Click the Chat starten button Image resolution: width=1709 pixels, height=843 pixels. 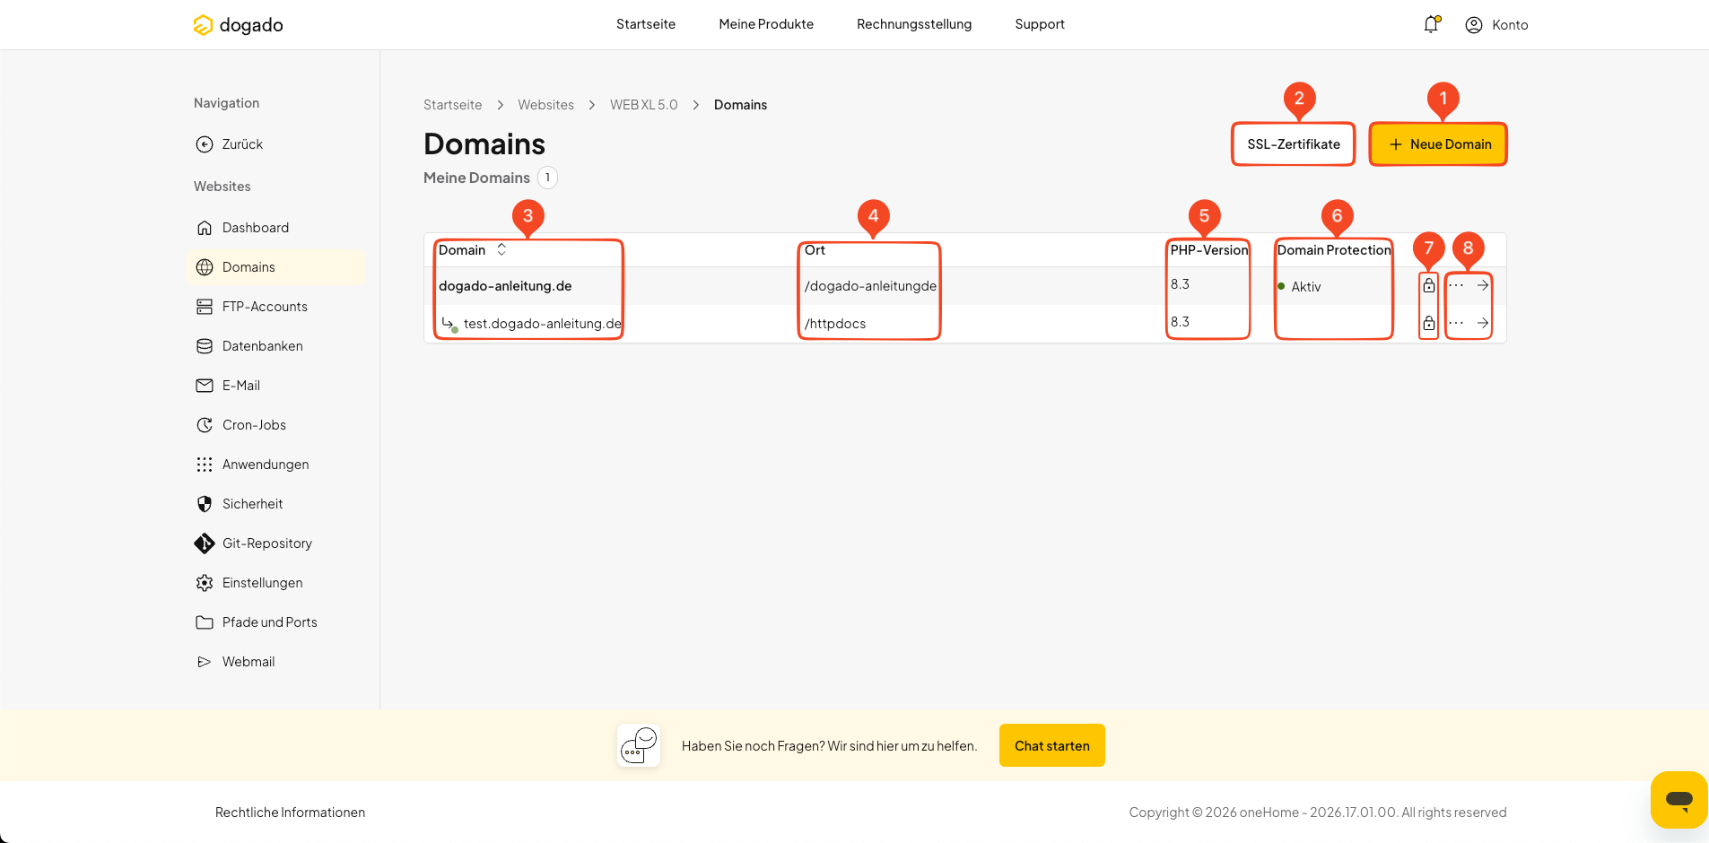[x=1052, y=745]
